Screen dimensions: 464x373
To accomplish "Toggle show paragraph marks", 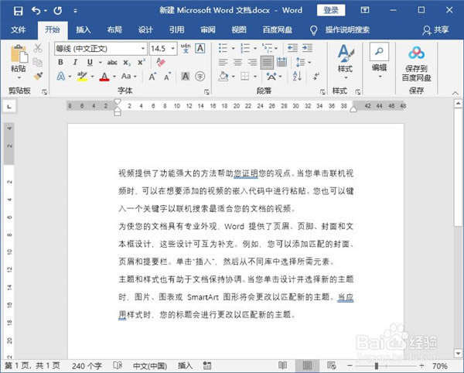I will (316, 77).
